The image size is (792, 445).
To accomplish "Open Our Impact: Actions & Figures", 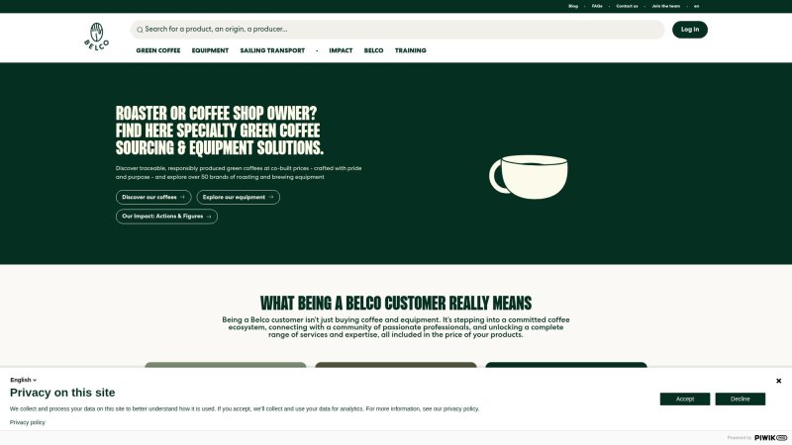I will pyautogui.click(x=166, y=216).
